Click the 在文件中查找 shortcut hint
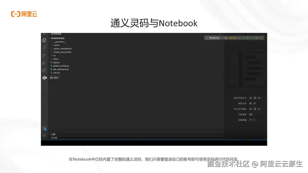Viewport: 308px width, 173px height. pos(240,109)
